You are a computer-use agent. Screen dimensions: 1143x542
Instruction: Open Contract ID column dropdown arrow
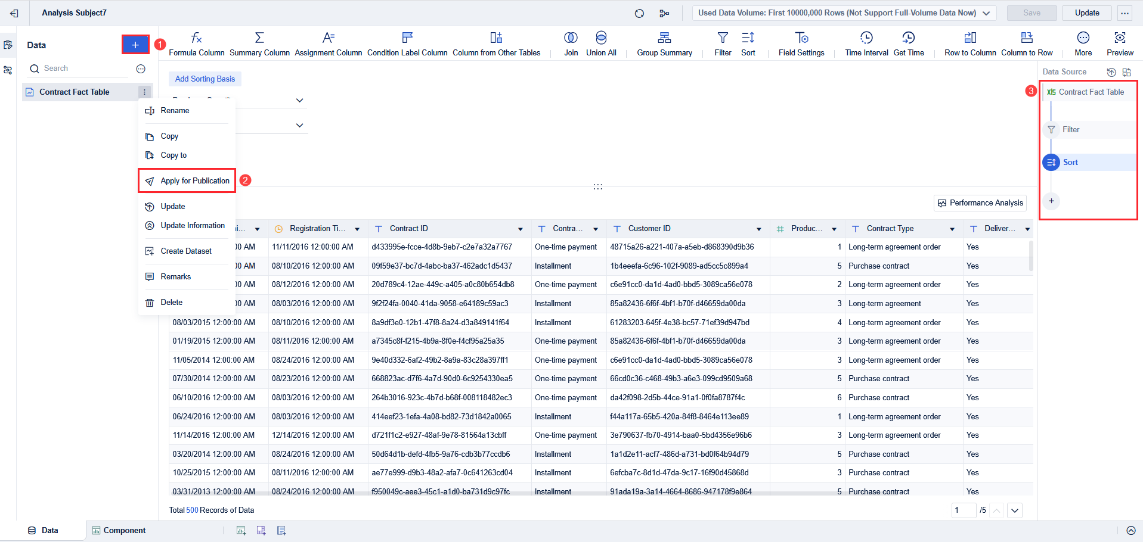521,229
